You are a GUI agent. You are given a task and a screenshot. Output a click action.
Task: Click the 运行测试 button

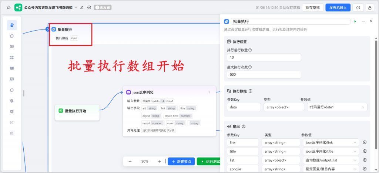pos(209,162)
